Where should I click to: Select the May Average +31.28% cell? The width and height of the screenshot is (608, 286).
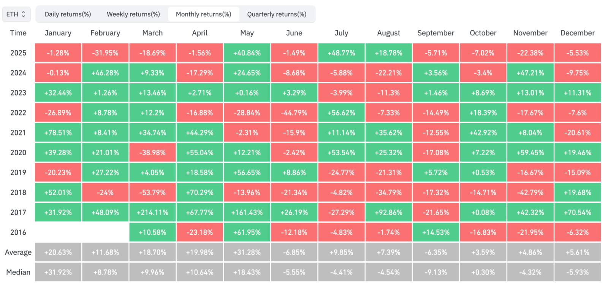(247, 253)
